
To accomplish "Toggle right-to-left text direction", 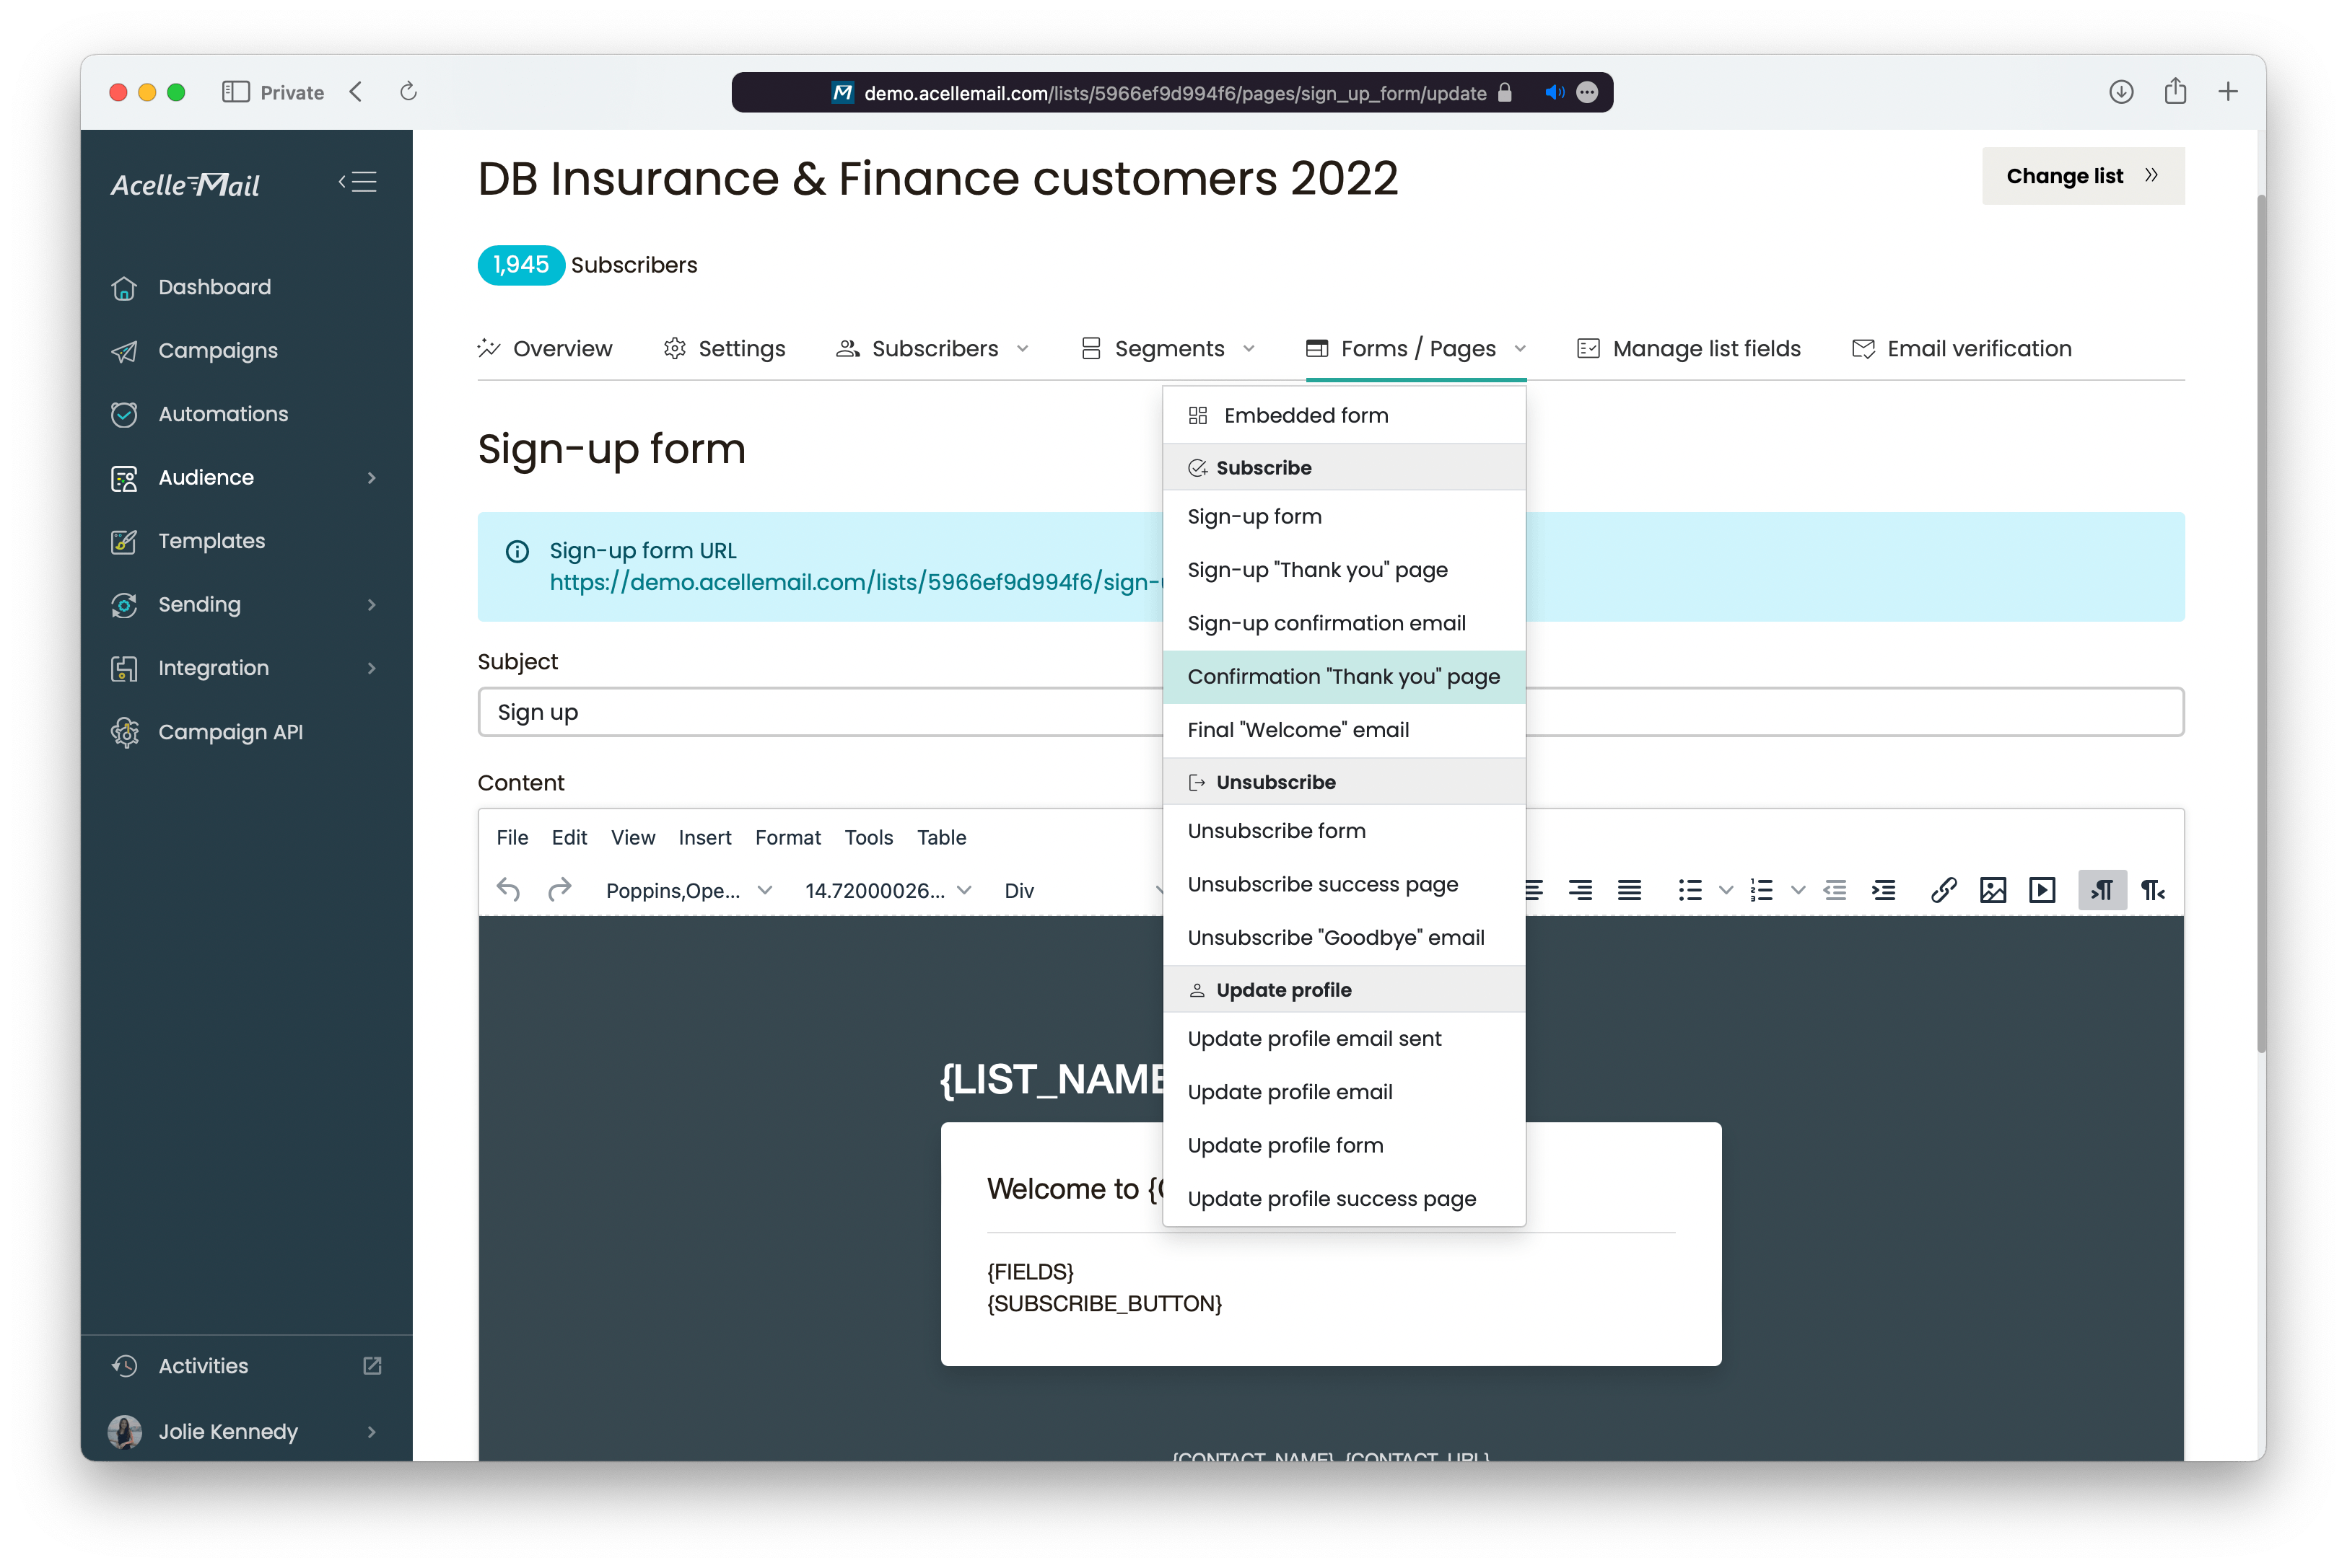I will (2152, 890).
